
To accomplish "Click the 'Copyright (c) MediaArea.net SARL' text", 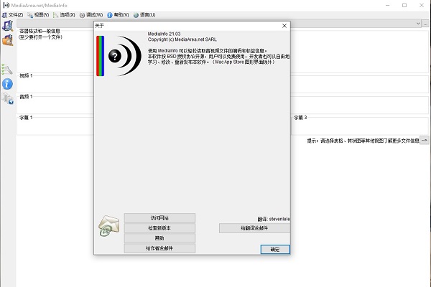I will [182, 39].
